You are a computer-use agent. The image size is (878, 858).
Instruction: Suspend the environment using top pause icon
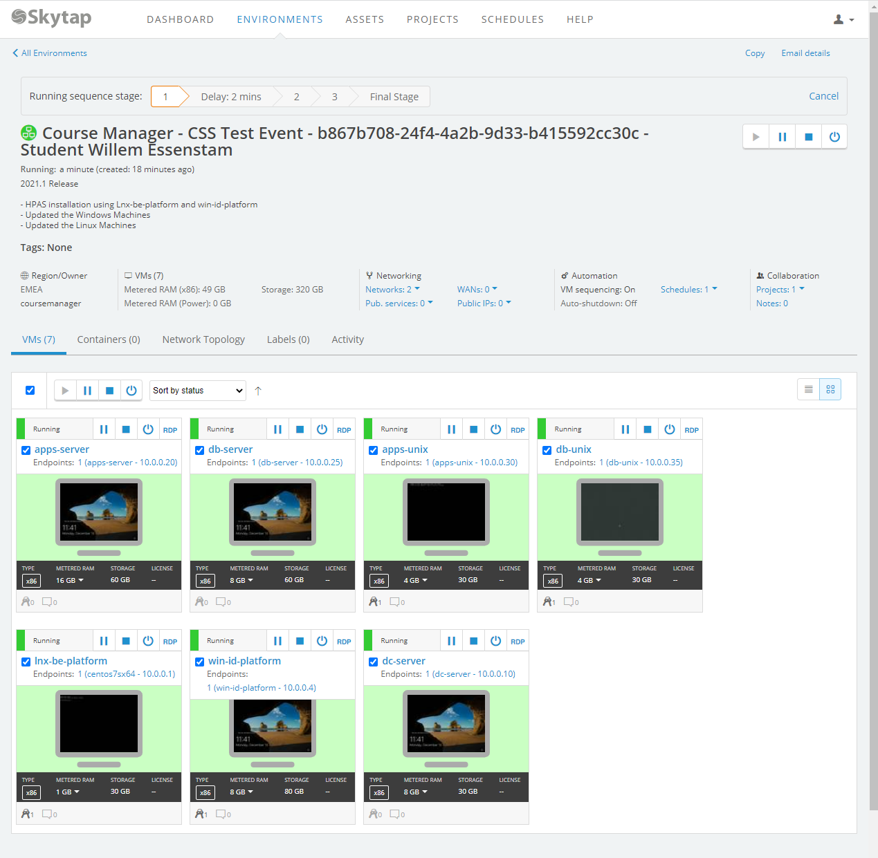pos(782,137)
